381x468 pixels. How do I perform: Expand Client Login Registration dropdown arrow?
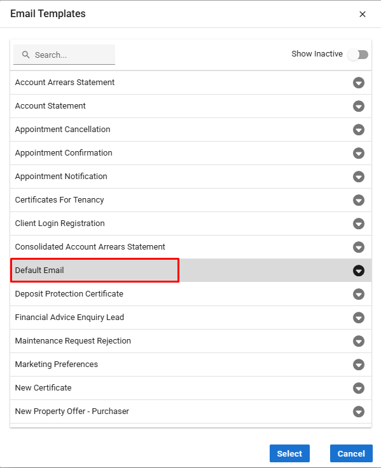359,224
